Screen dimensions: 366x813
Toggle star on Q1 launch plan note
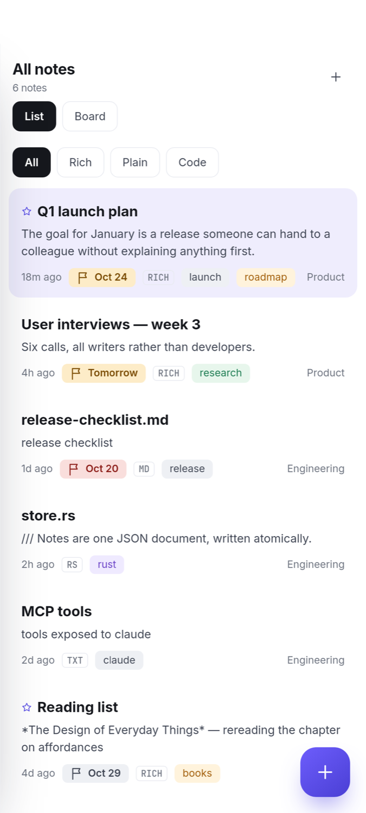[27, 211]
